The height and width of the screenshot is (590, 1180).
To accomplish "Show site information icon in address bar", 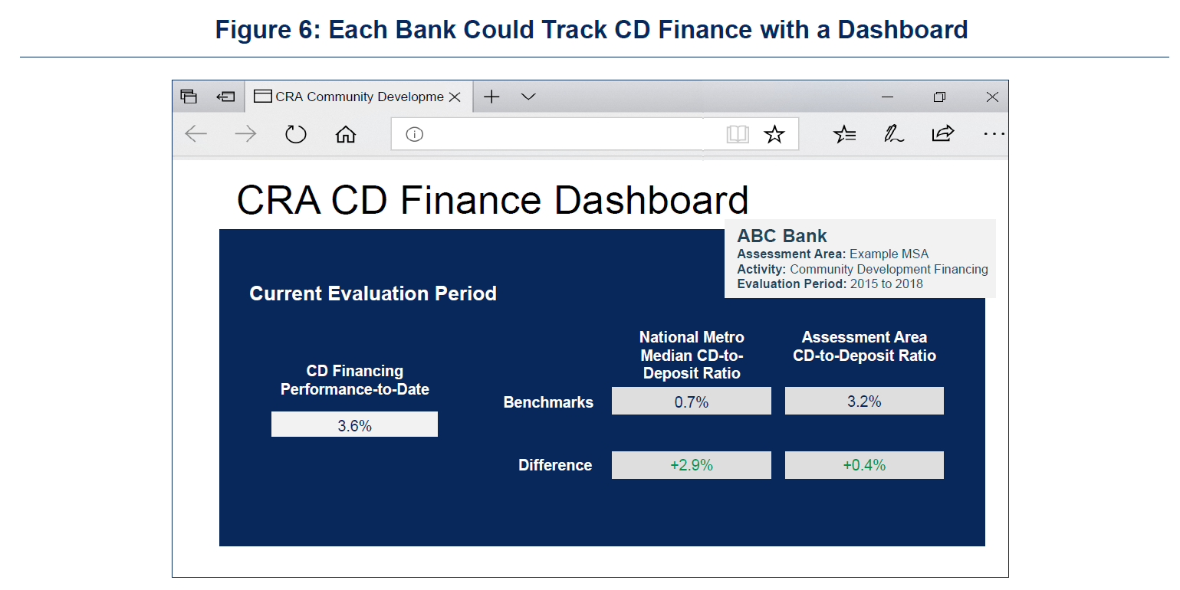I will tap(414, 135).
